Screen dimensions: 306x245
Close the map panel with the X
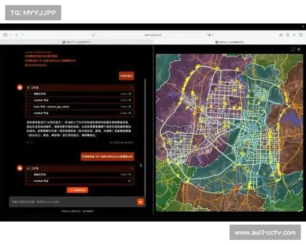(x=299, y=49)
